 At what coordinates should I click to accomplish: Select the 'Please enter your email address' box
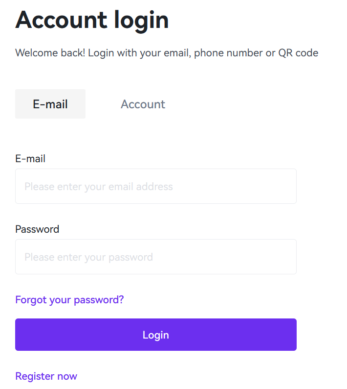pos(155,186)
